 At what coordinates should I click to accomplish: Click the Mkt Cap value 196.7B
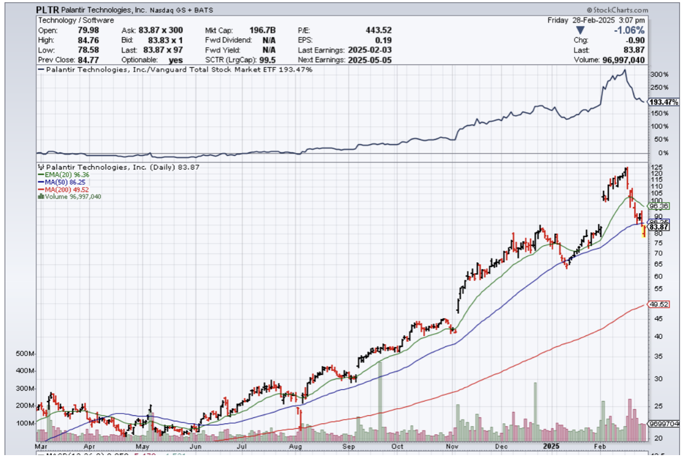pyautogui.click(x=263, y=30)
